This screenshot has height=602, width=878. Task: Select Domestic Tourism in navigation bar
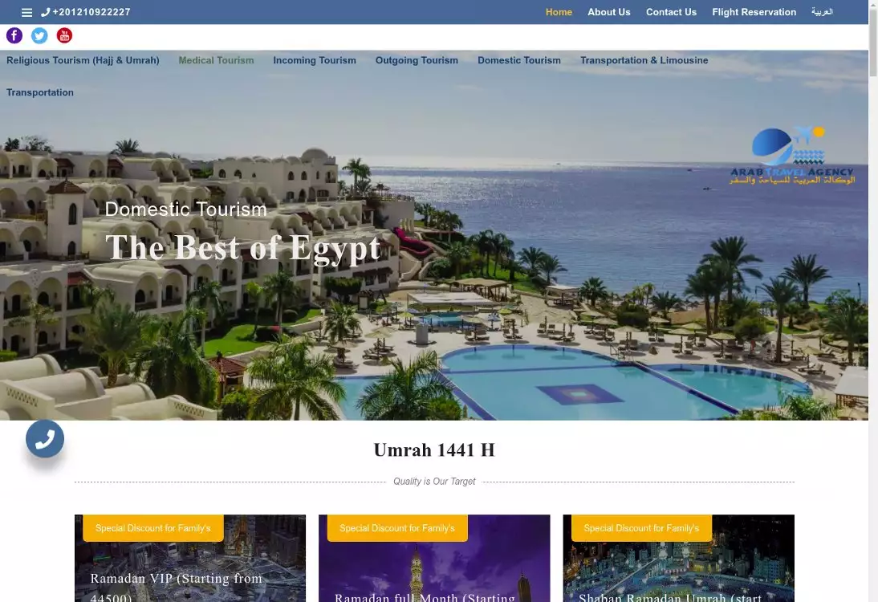click(518, 60)
